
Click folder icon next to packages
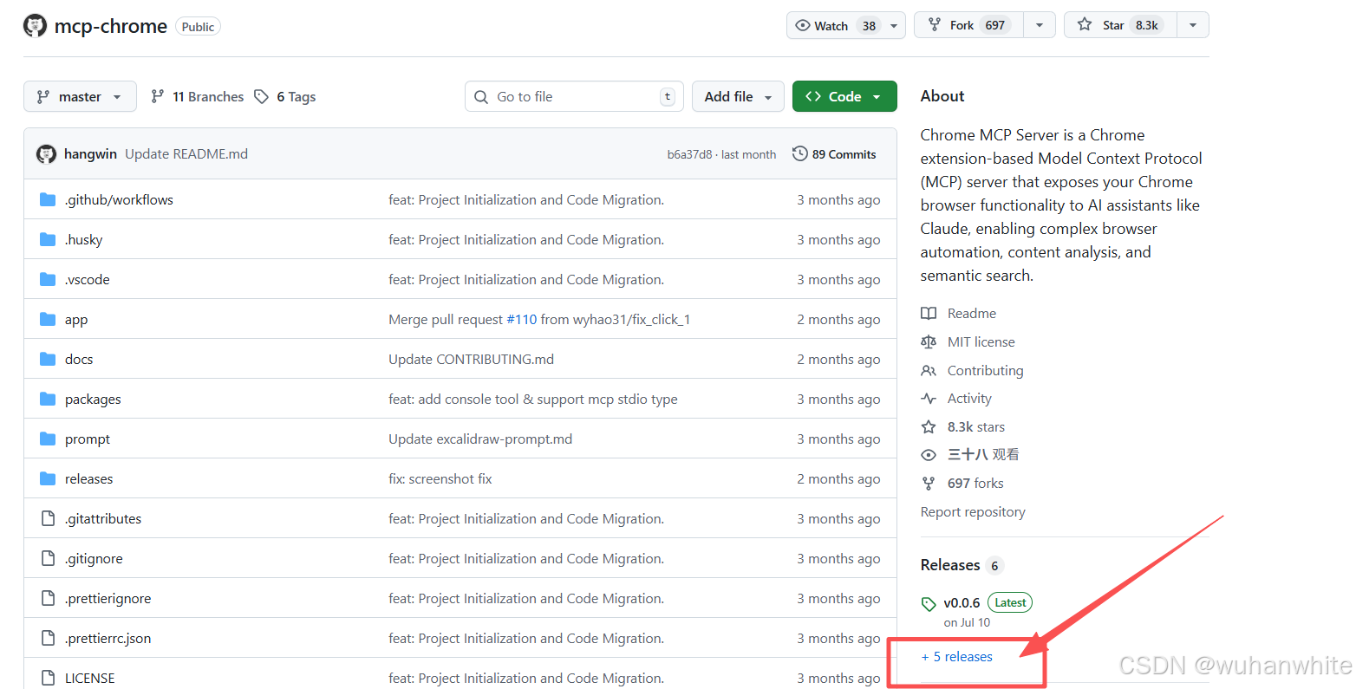tap(48, 399)
